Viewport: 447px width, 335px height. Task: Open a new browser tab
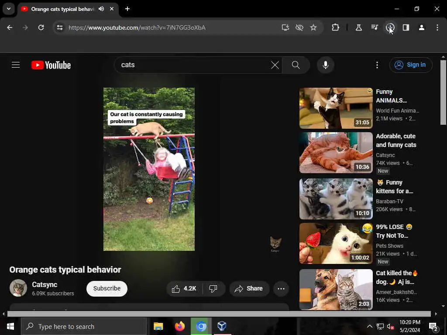[x=127, y=9]
